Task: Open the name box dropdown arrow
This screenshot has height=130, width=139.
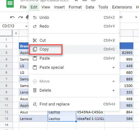Action: point(26,26)
